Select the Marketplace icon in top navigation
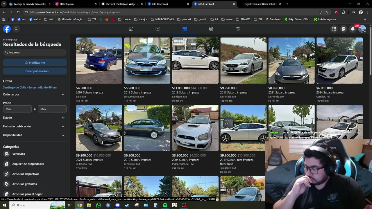Viewport: 372px width, 209px height. pyautogui.click(x=185, y=29)
